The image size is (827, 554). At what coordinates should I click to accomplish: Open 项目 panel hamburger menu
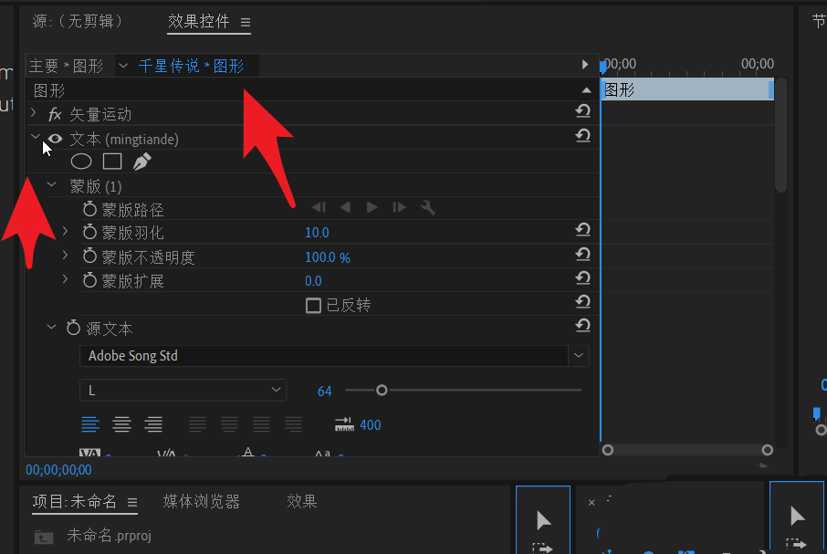[x=132, y=502]
